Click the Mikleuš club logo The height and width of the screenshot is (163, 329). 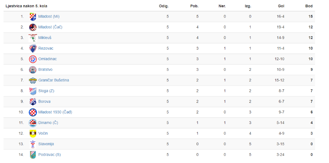pyautogui.click(x=33, y=38)
